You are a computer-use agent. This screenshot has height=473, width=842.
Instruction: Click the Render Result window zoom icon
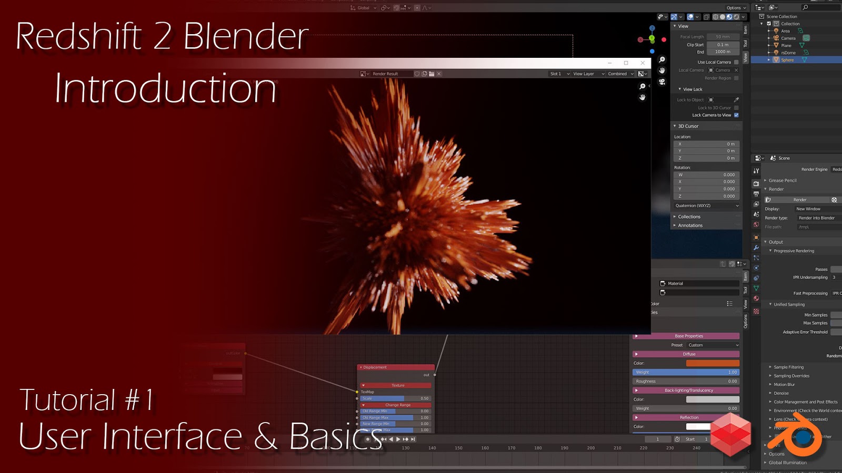click(642, 86)
